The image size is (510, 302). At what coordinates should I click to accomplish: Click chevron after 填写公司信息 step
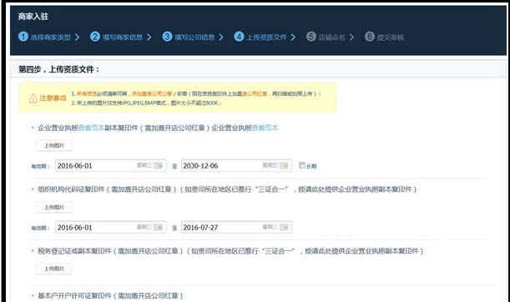(x=221, y=37)
